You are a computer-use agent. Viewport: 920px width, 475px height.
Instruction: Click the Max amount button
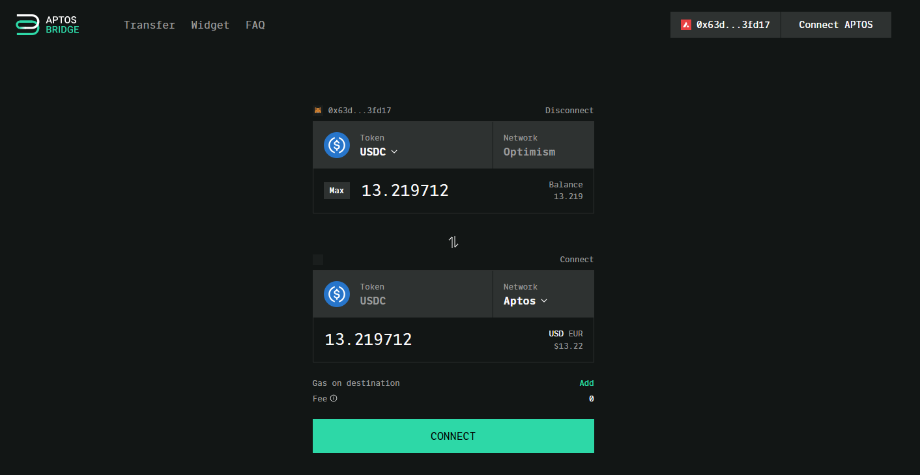[337, 191]
